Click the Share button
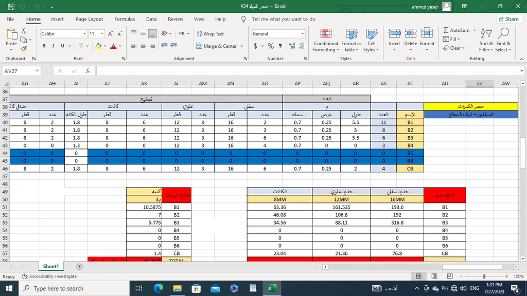Viewport: 527px width, 296px height. pyautogui.click(x=509, y=19)
